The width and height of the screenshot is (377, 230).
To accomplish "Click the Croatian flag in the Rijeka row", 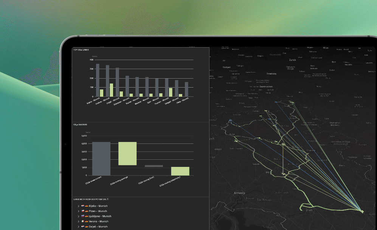I will [x=83, y=206].
